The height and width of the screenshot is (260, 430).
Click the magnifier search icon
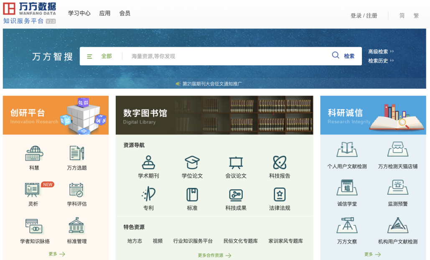tap(336, 55)
